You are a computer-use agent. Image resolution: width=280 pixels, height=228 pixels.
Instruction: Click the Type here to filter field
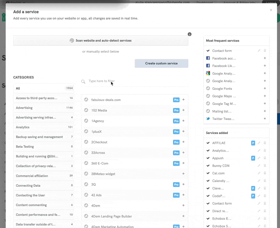pos(133,81)
